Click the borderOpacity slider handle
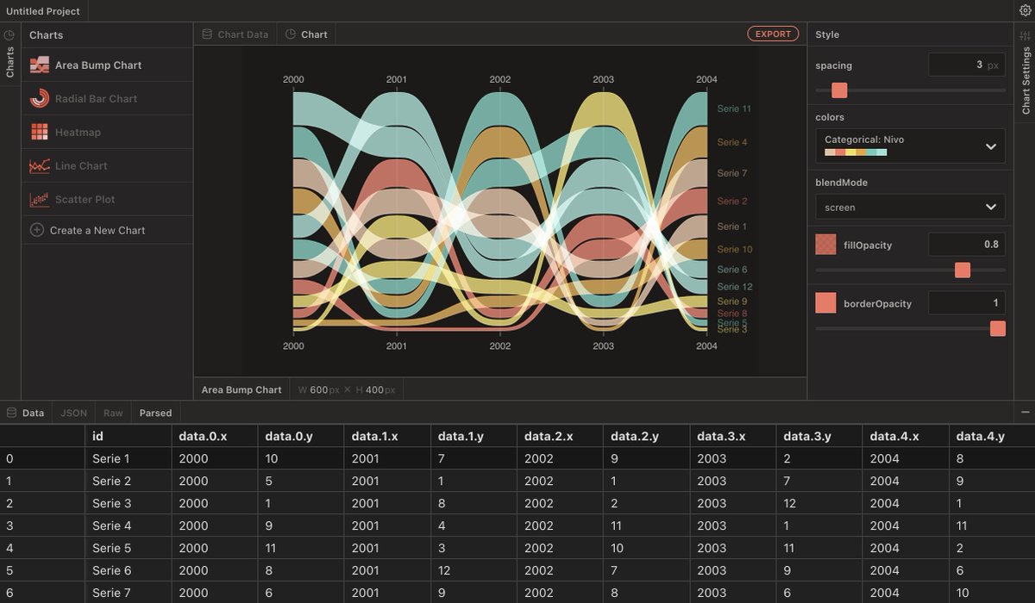This screenshot has height=603, width=1035. (x=998, y=328)
